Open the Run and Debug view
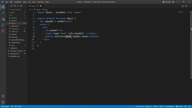Viewport: 192px width, 108px height. tap(3, 25)
